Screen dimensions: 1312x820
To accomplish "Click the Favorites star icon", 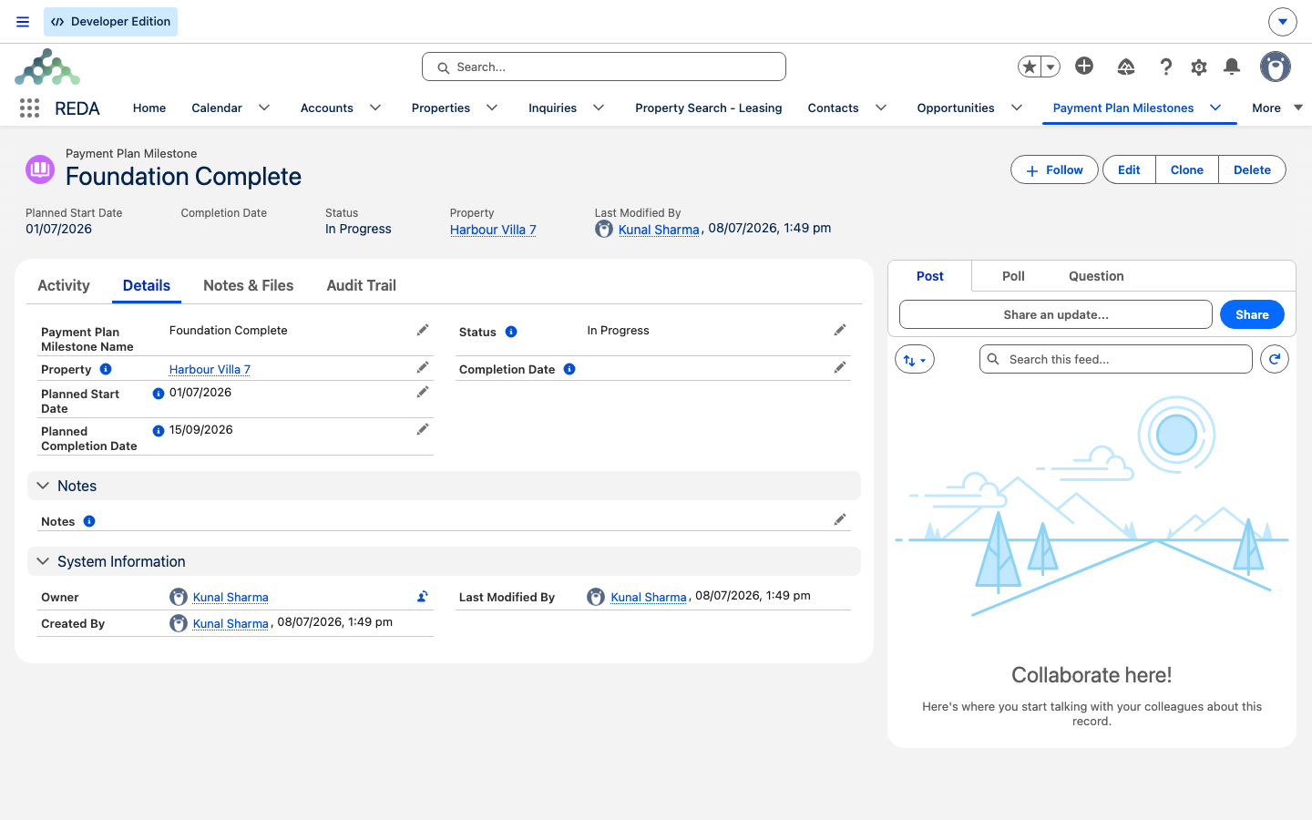I will click(1030, 67).
